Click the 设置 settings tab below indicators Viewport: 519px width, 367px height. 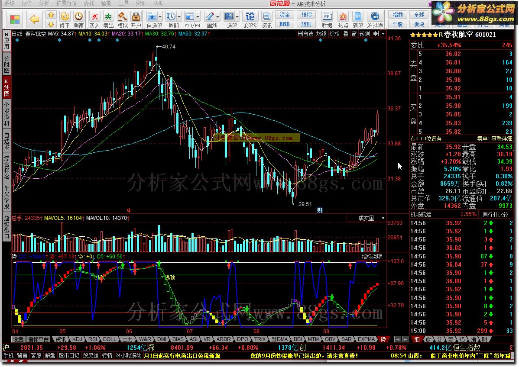click(x=18, y=339)
